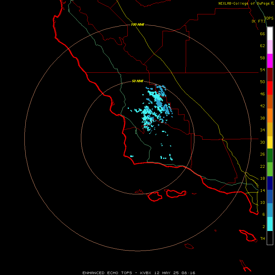The image size is (275, 275).
Task: Click the 18 legend value
Action: (262, 178)
